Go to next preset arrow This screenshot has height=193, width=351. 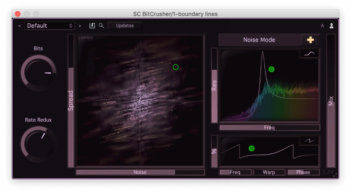click(x=80, y=26)
